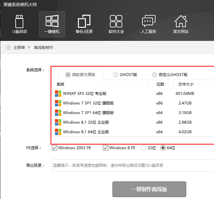Select WINXP SP3 32位 专业版 row

(x=133, y=94)
